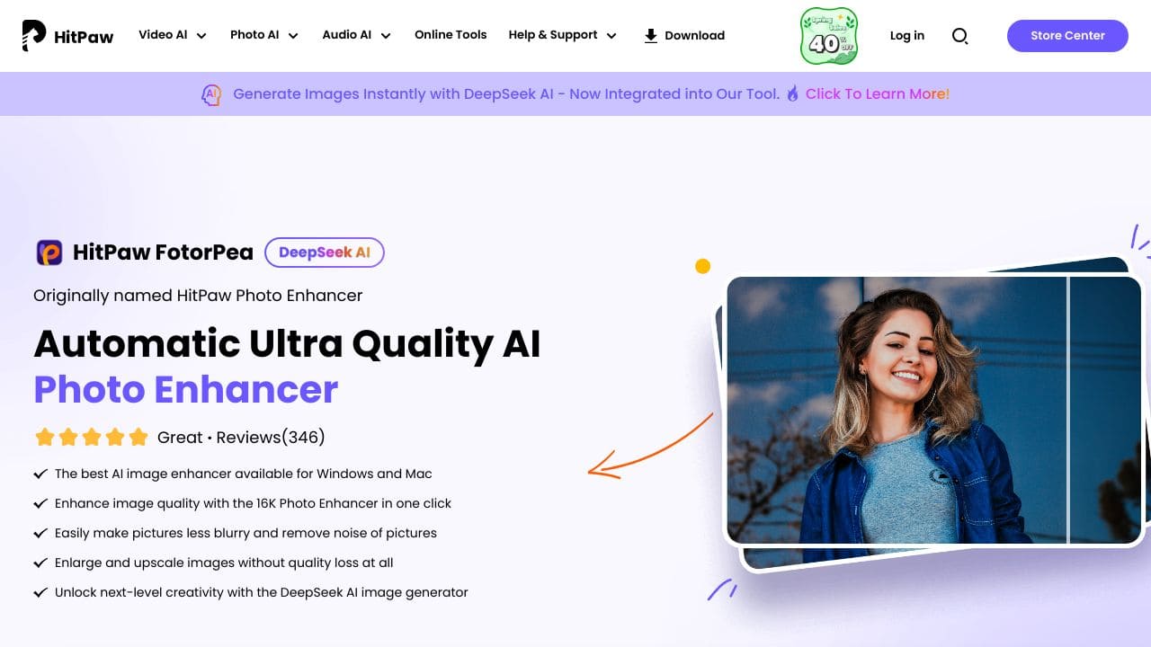The width and height of the screenshot is (1151, 647).
Task: Click the Log in link
Action: coord(906,36)
